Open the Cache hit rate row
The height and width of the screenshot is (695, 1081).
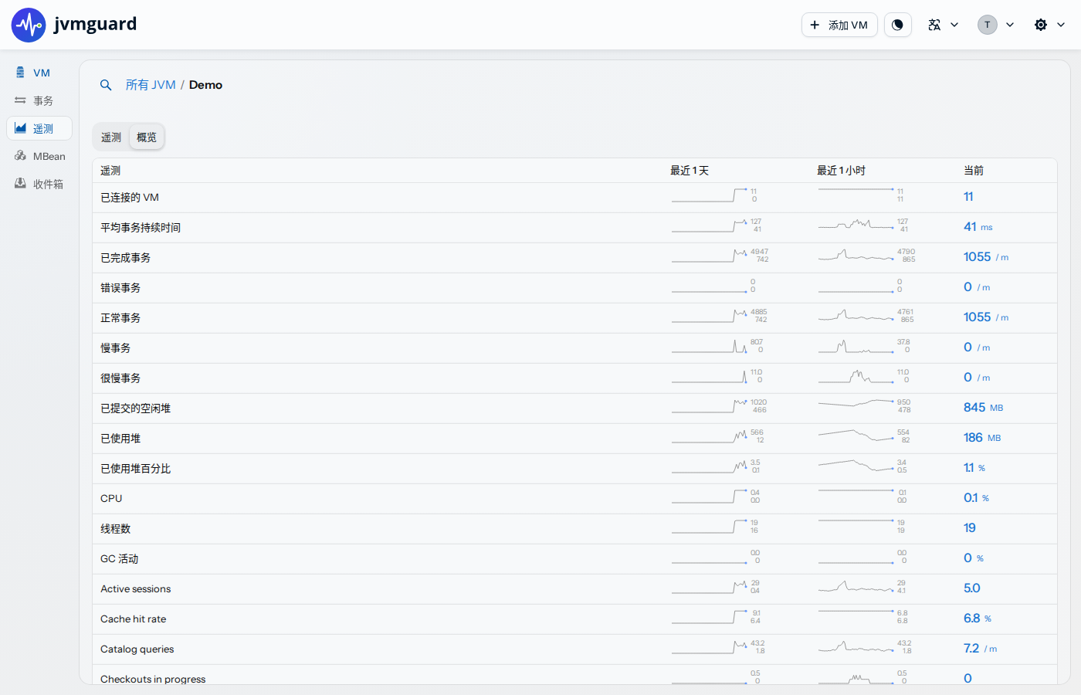point(575,619)
